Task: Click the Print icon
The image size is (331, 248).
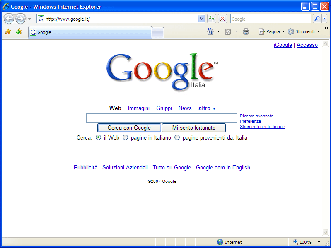Action: point(246,31)
